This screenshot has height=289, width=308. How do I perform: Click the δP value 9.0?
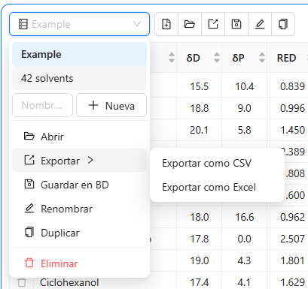pos(245,108)
